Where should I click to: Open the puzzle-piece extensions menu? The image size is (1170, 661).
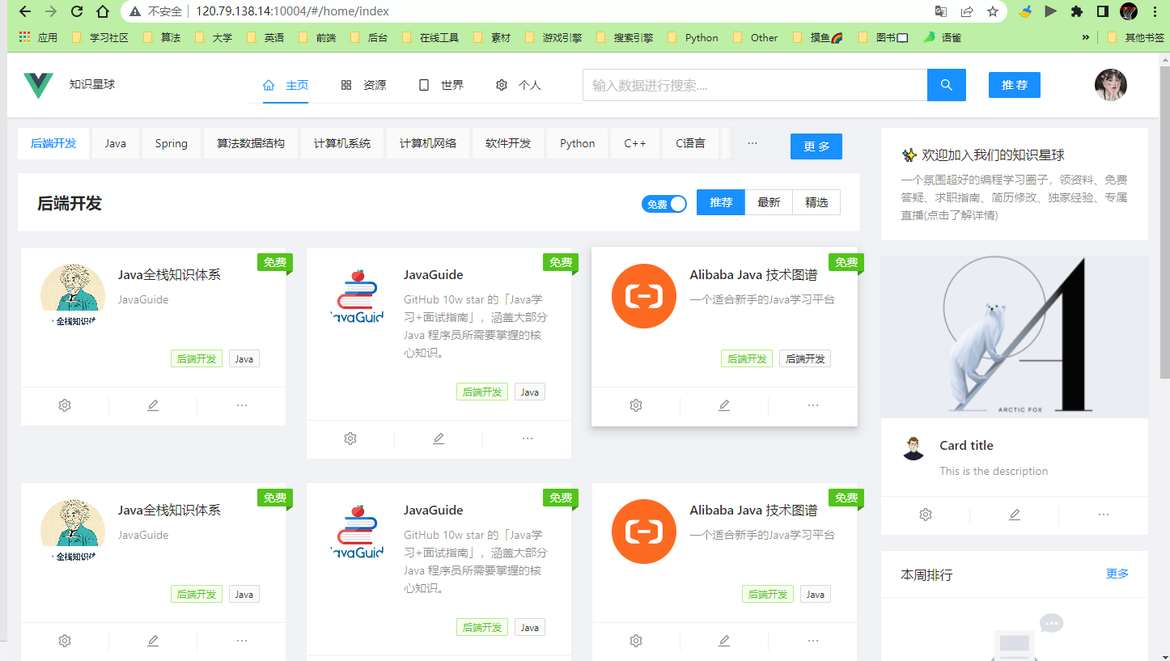(1077, 11)
